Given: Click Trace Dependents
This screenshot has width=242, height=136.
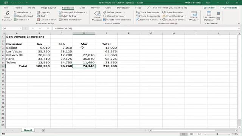Looking at the screenshot, I should tap(148, 16).
